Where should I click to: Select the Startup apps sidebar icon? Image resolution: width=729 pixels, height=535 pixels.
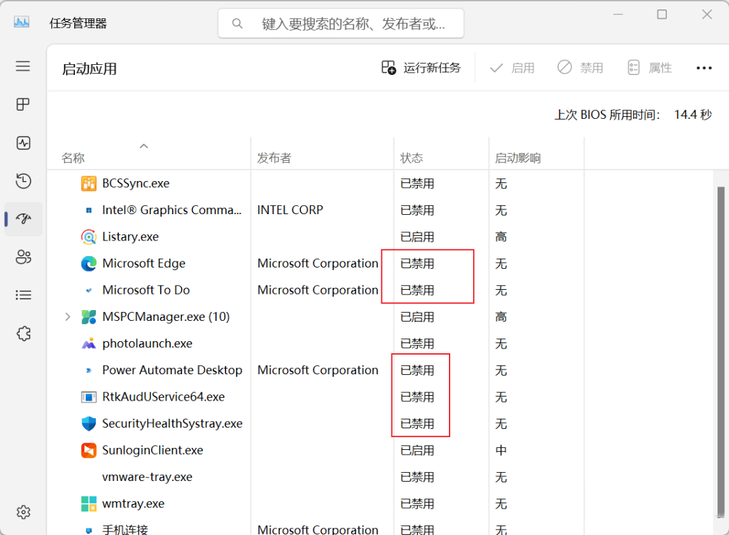[x=23, y=219]
